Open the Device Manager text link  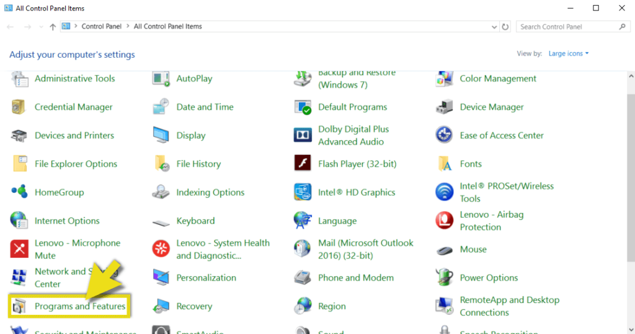pyautogui.click(x=492, y=107)
